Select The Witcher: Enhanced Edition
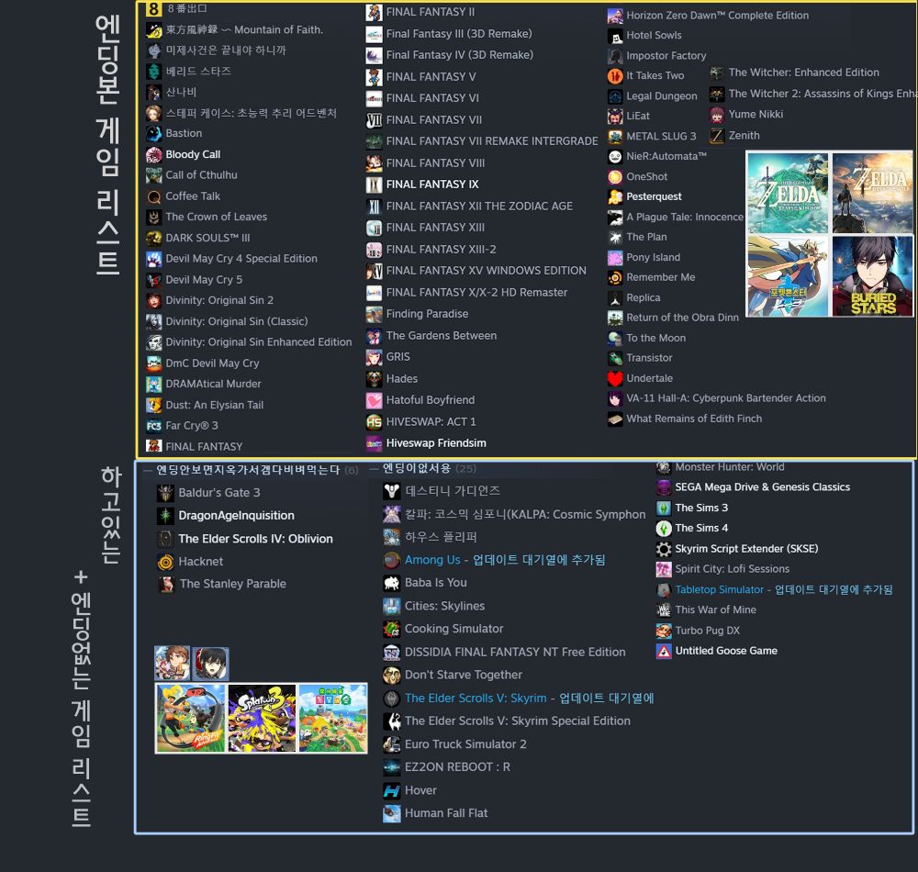This screenshot has width=918, height=872. pyautogui.click(x=804, y=73)
